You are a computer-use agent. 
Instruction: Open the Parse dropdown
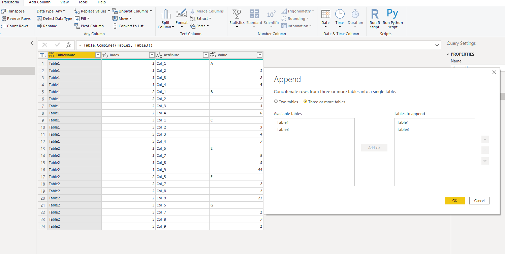point(199,26)
